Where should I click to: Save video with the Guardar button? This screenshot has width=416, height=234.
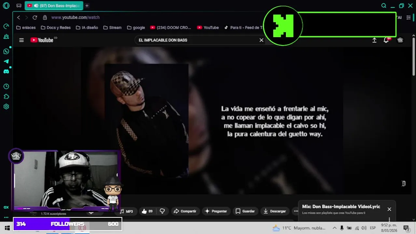[245, 211]
